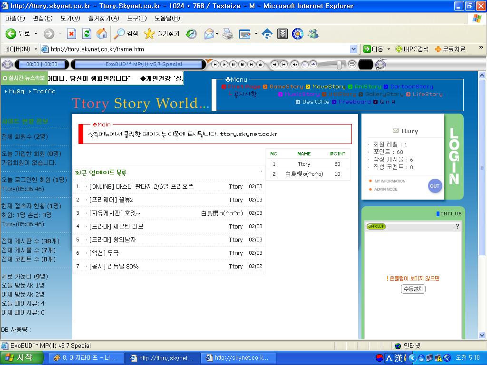
Task: Expand the address bar dropdown
Action: tap(353, 49)
